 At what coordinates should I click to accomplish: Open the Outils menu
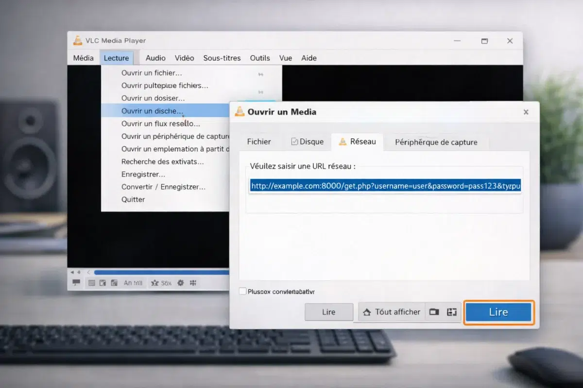pyautogui.click(x=260, y=58)
